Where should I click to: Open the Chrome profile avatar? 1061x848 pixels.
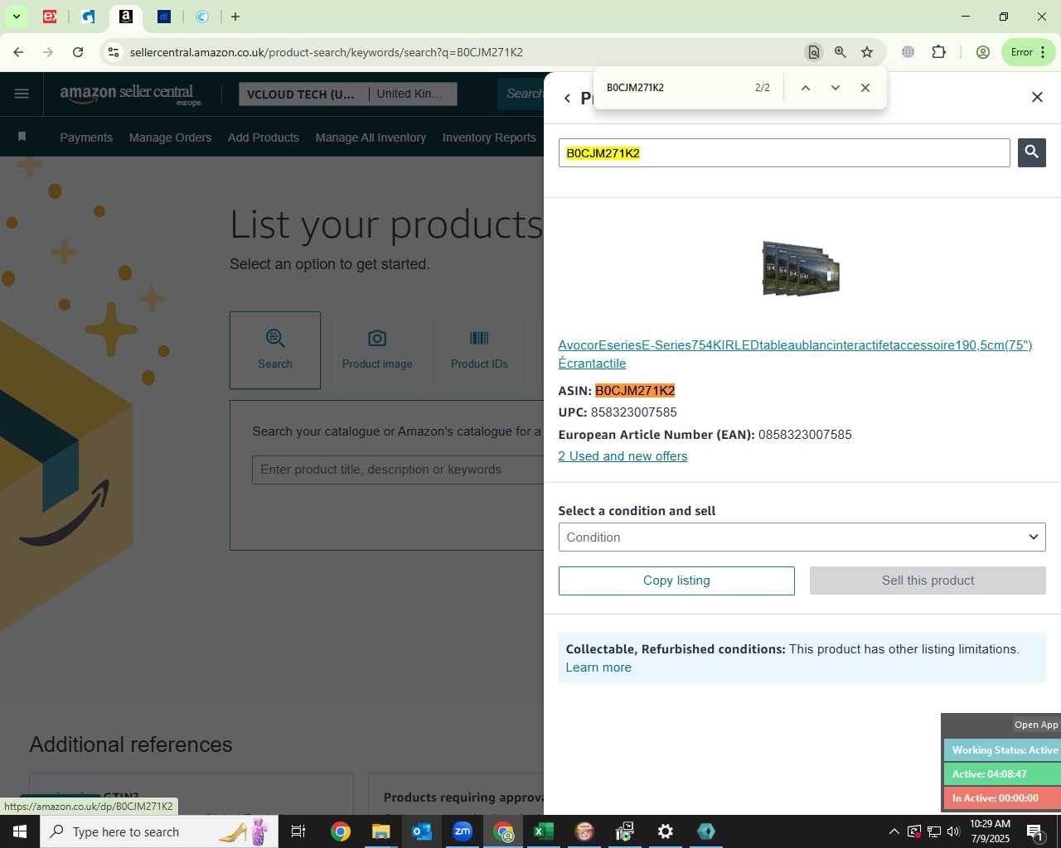[983, 52]
